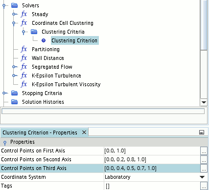Select the K-Epsilon Turbulence solver
This screenshot has width=209, height=190.
(x=56, y=76)
